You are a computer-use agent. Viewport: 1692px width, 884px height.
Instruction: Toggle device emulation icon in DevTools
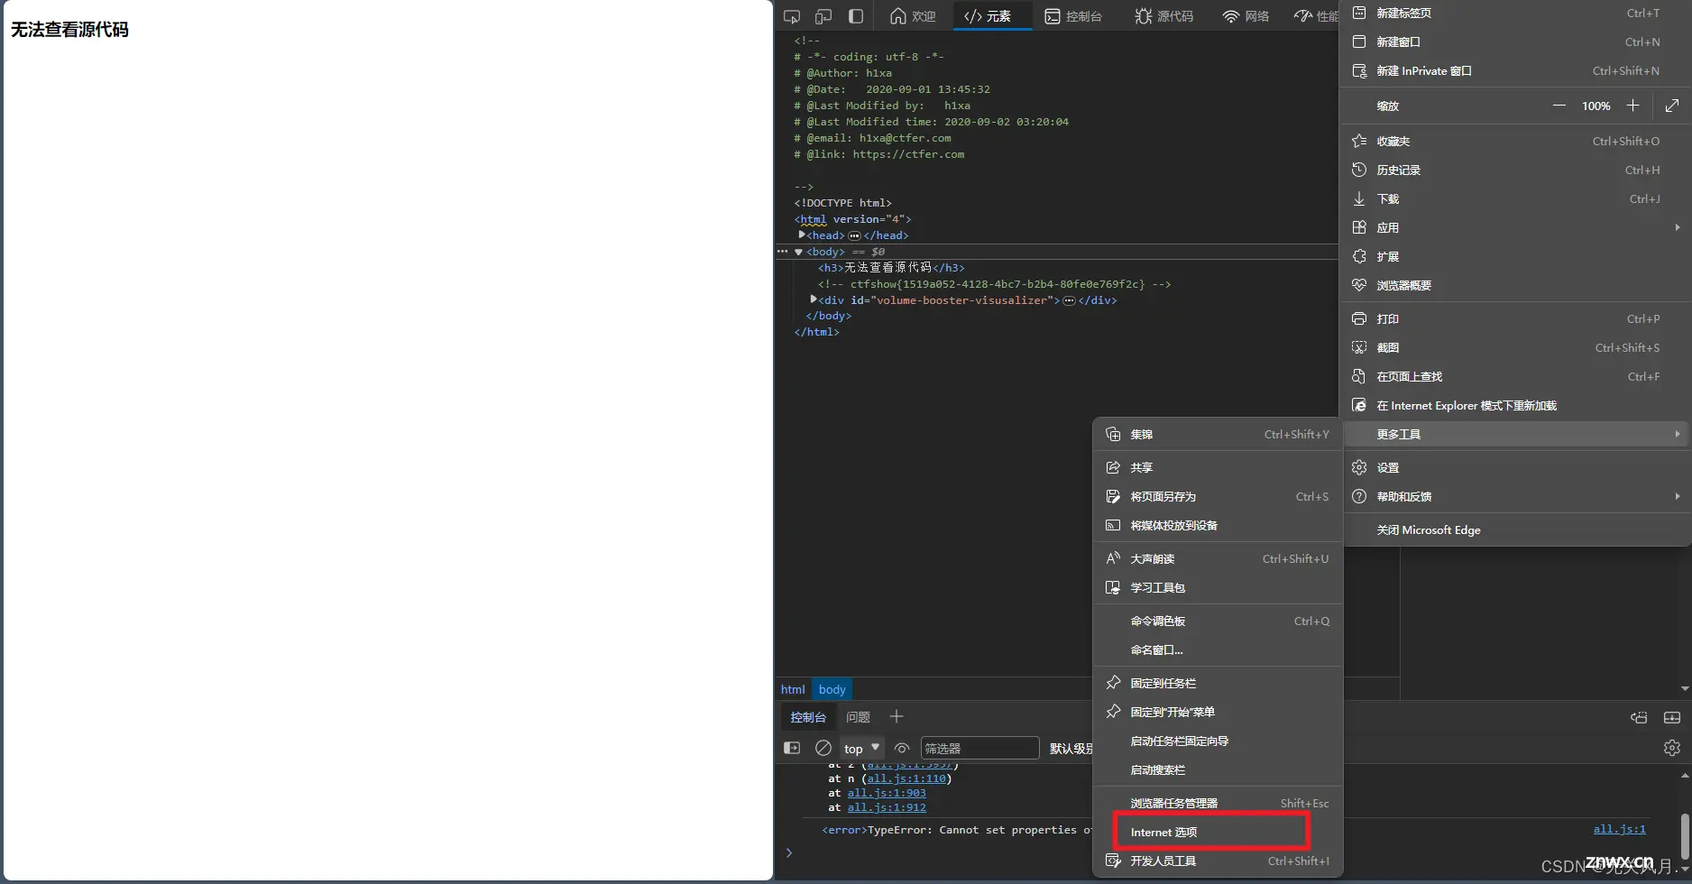coord(823,16)
